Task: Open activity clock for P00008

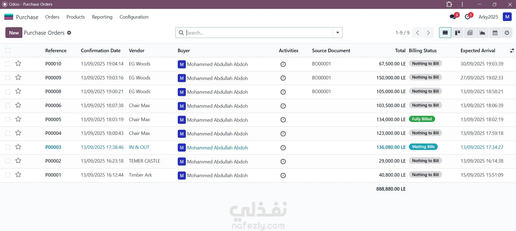Action: click(283, 92)
